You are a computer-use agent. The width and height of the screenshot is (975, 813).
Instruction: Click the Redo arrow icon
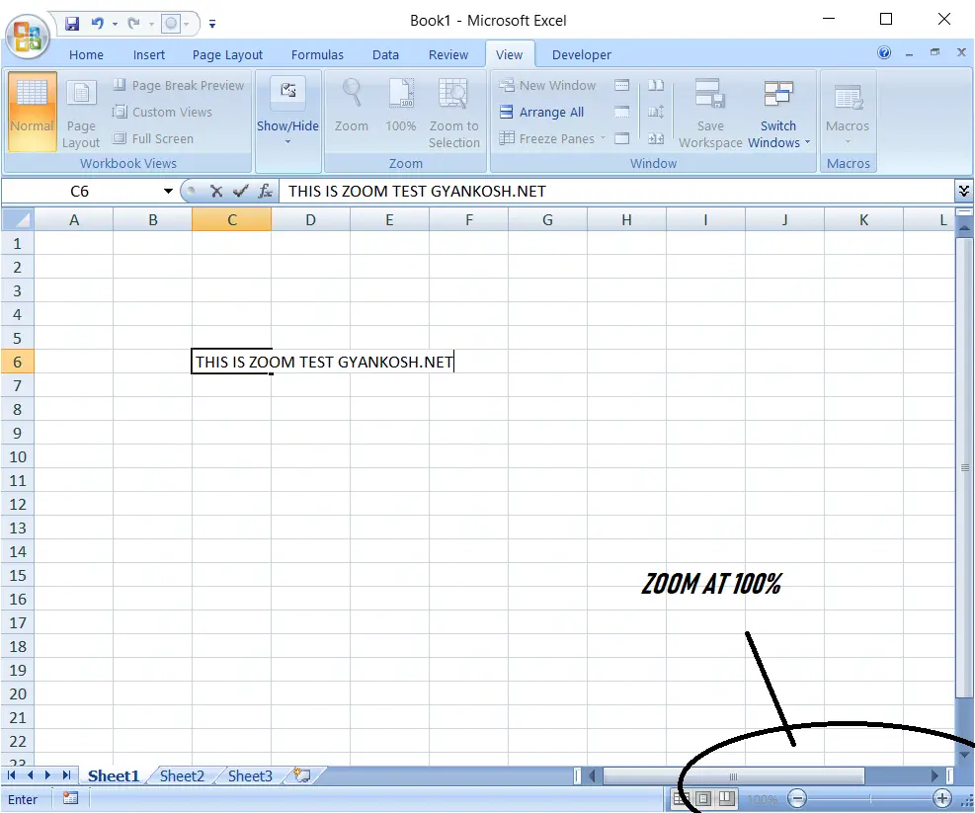coord(133,24)
